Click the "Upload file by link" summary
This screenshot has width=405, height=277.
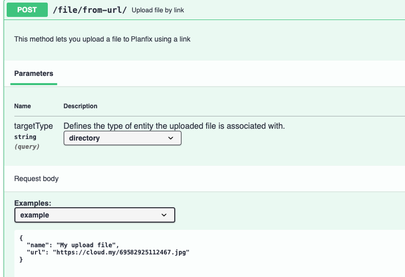[158, 10]
